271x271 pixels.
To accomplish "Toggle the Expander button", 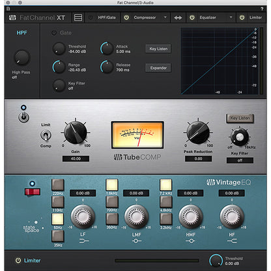I will click(158, 68).
